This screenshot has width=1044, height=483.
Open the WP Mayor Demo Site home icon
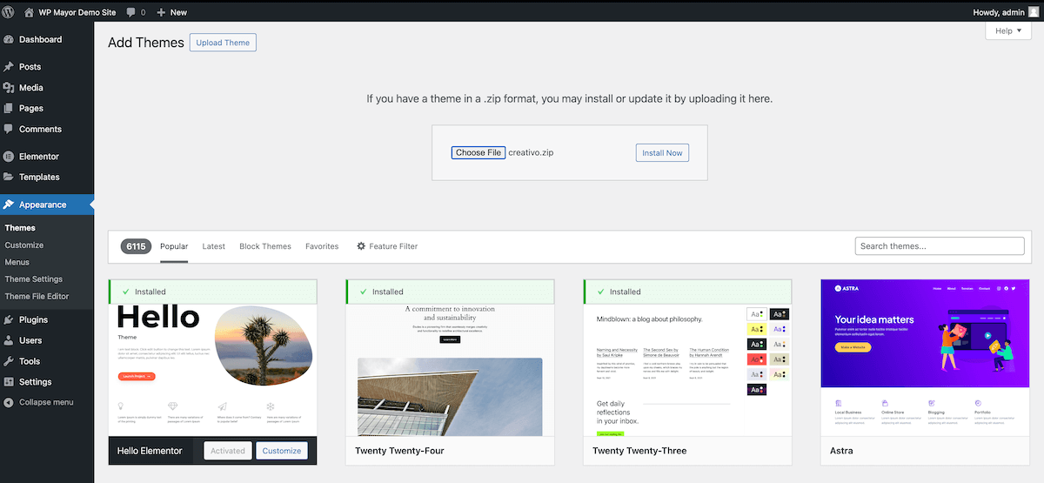coord(30,11)
